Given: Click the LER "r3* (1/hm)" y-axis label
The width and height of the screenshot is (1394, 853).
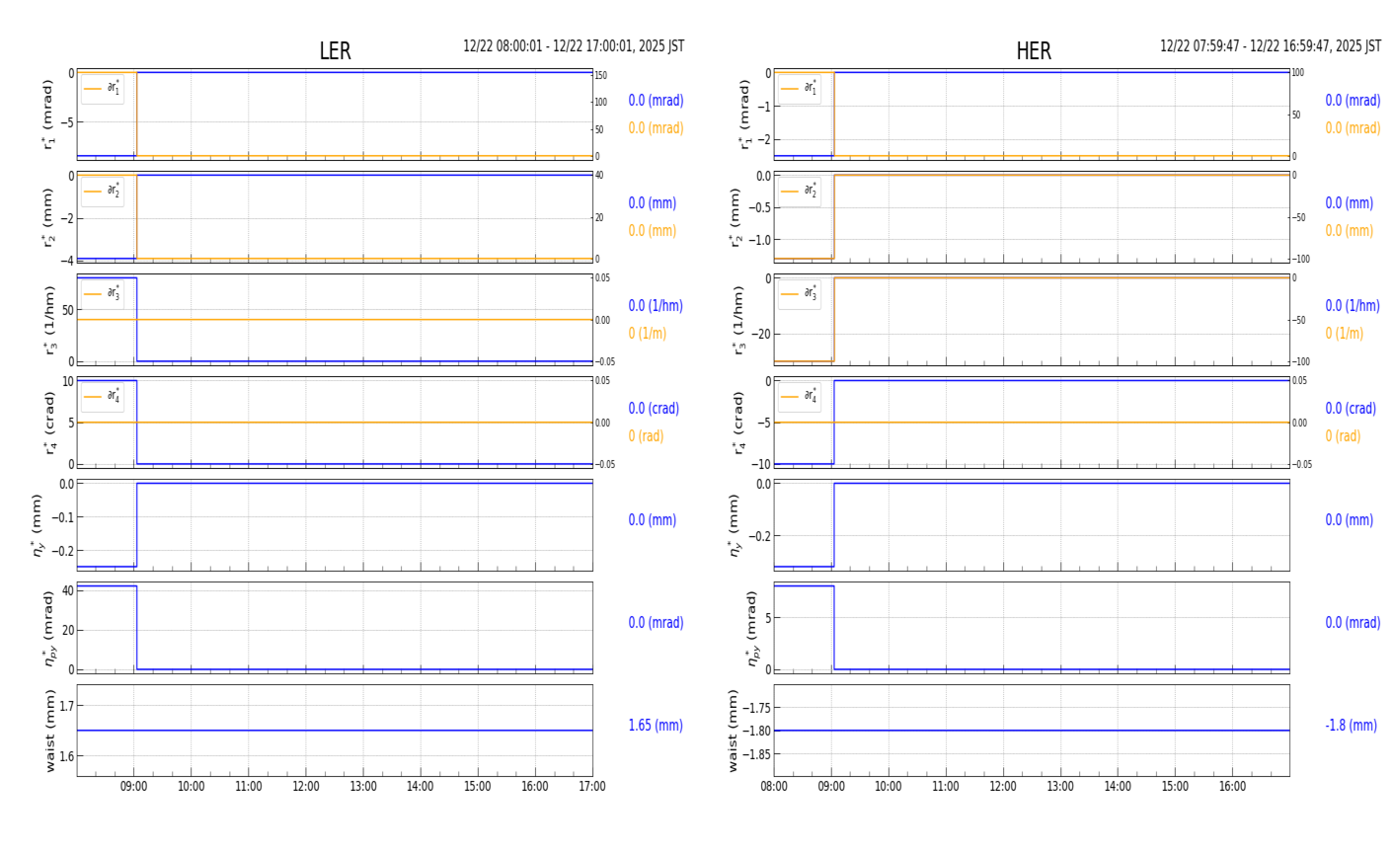Looking at the screenshot, I should coord(48,320).
